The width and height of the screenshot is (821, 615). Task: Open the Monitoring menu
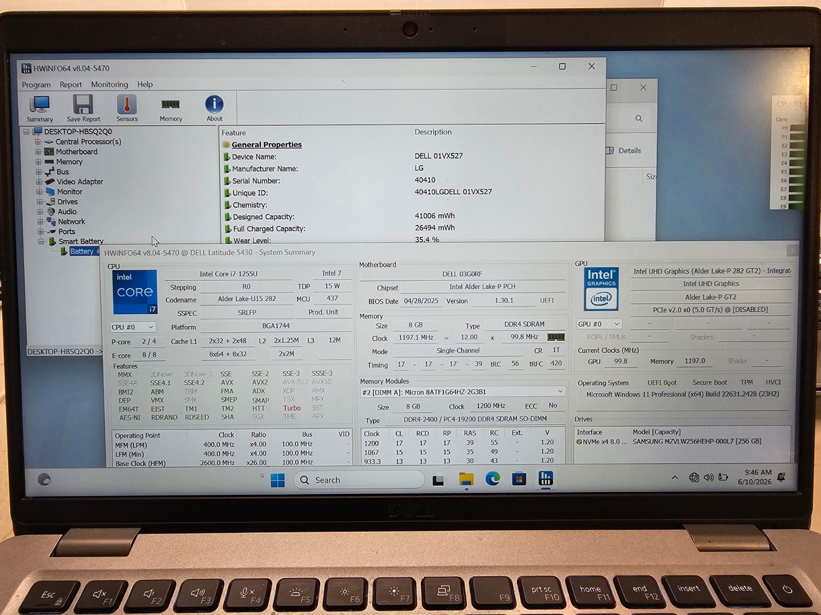coord(109,84)
